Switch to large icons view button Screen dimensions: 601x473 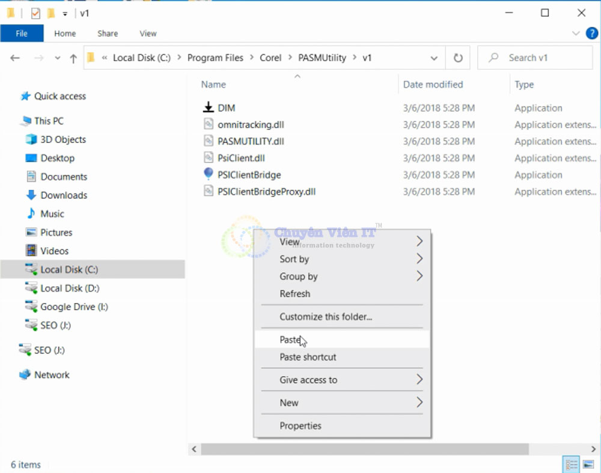click(x=590, y=464)
